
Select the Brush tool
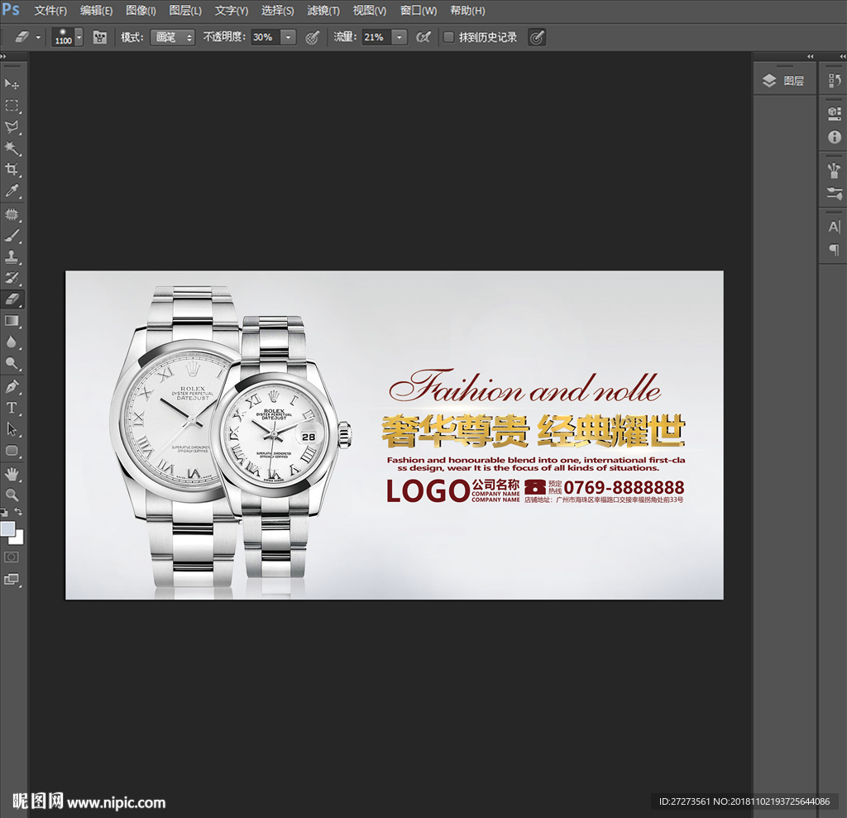click(12, 236)
